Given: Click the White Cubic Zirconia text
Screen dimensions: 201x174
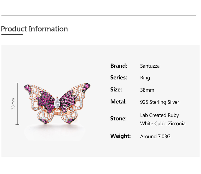Looking at the screenshot, I should [163, 124].
